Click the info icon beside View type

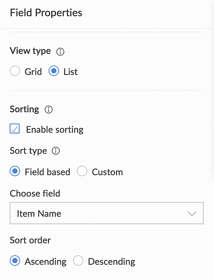tap(60, 52)
